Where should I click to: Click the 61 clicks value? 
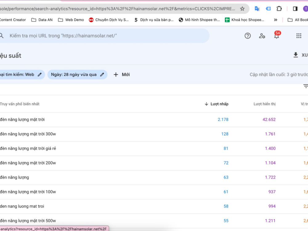click(226, 192)
